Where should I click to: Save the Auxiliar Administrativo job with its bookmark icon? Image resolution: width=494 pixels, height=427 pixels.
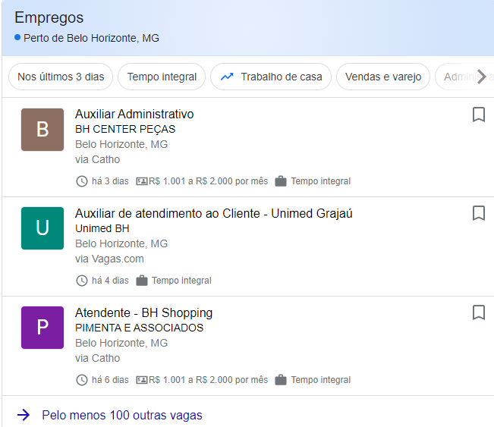tap(478, 115)
